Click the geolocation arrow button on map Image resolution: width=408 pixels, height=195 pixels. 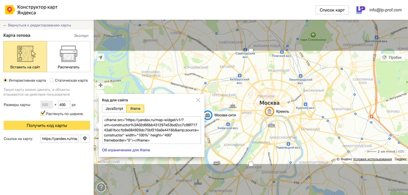pos(101,58)
